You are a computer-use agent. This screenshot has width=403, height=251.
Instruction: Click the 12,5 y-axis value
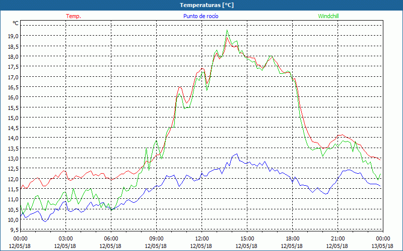click(x=13, y=169)
